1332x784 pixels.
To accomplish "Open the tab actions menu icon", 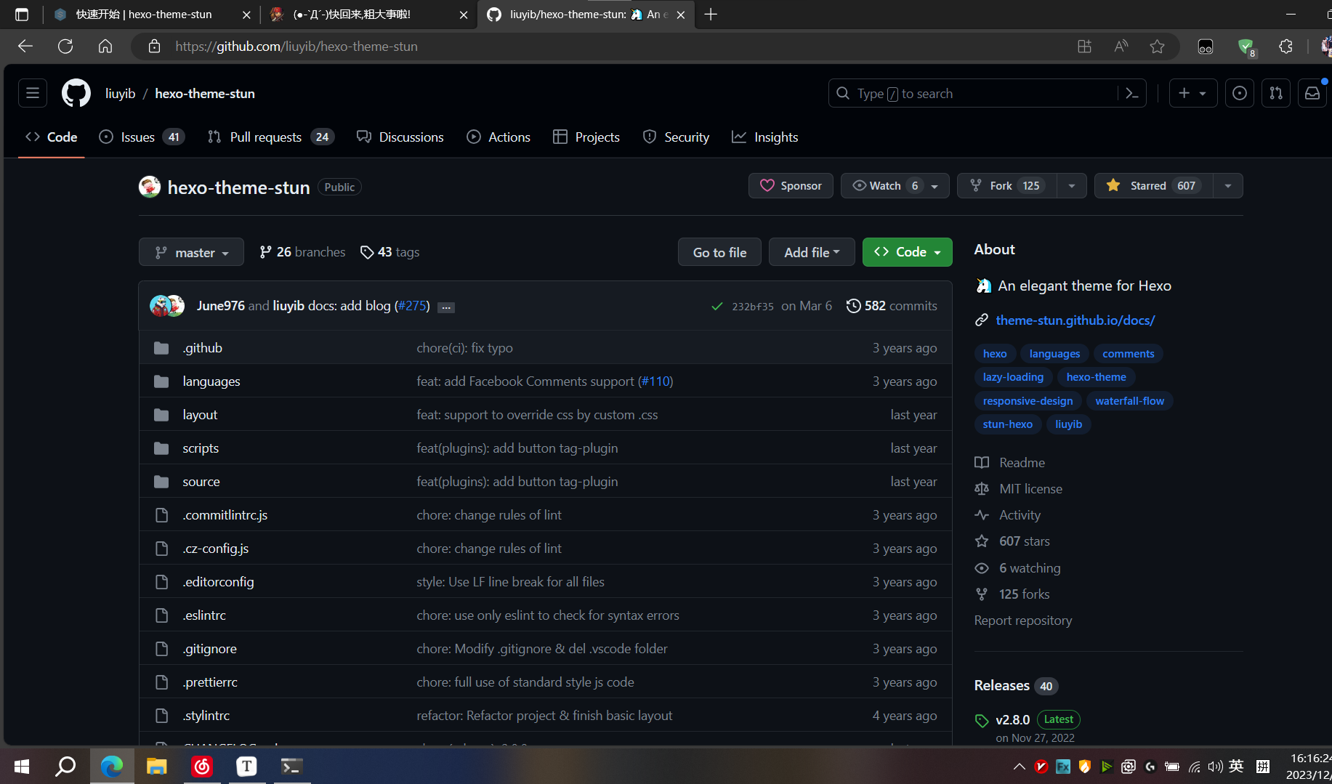I will [22, 15].
